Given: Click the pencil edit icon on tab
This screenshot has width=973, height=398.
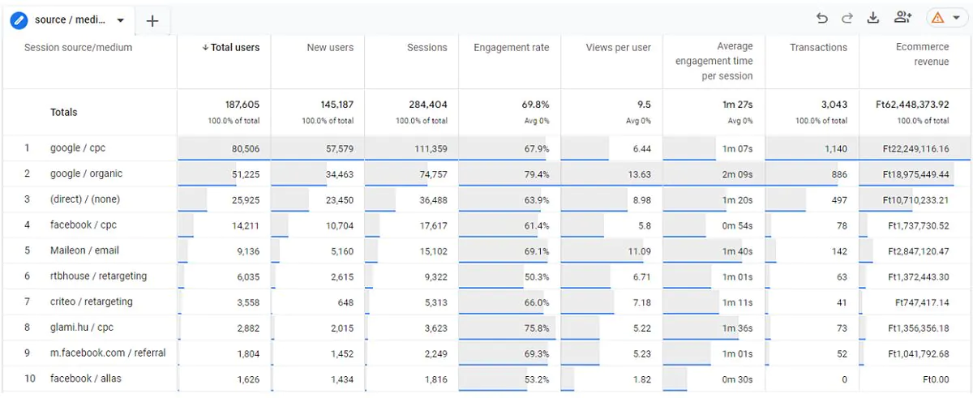Looking at the screenshot, I should point(19,20).
